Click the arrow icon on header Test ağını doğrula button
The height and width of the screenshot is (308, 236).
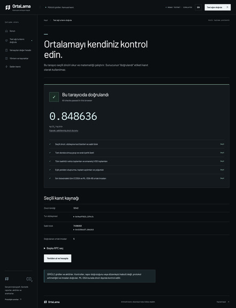click(227, 8)
